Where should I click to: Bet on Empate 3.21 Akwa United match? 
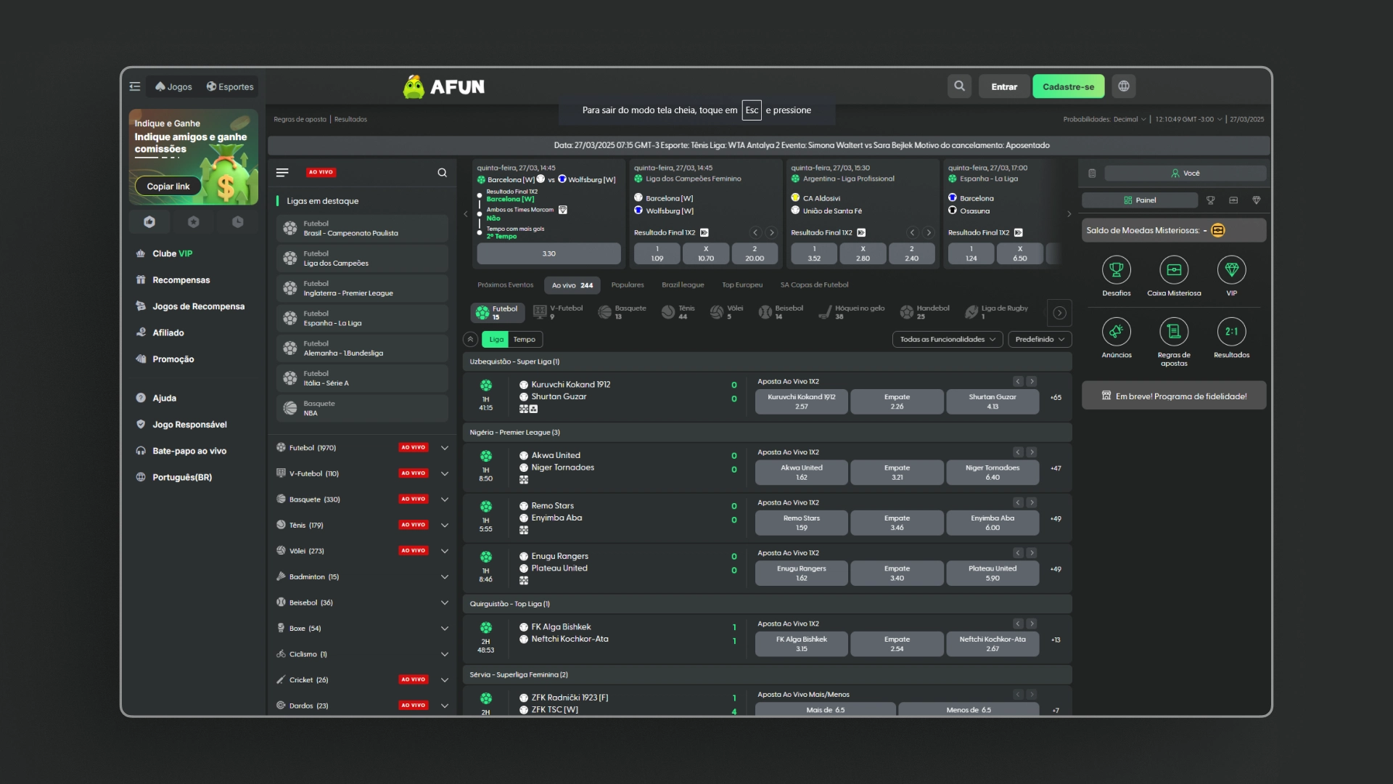pyautogui.click(x=897, y=473)
